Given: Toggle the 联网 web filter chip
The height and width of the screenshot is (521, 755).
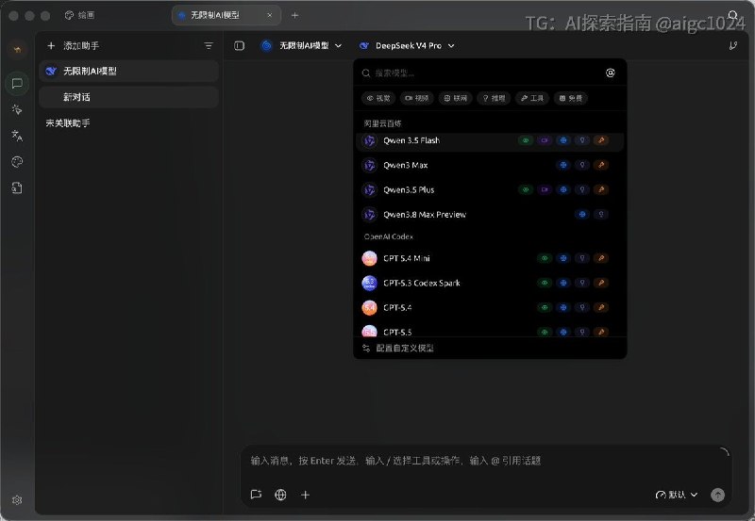Looking at the screenshot, I should pyautogui.click(x=456, y=98).
